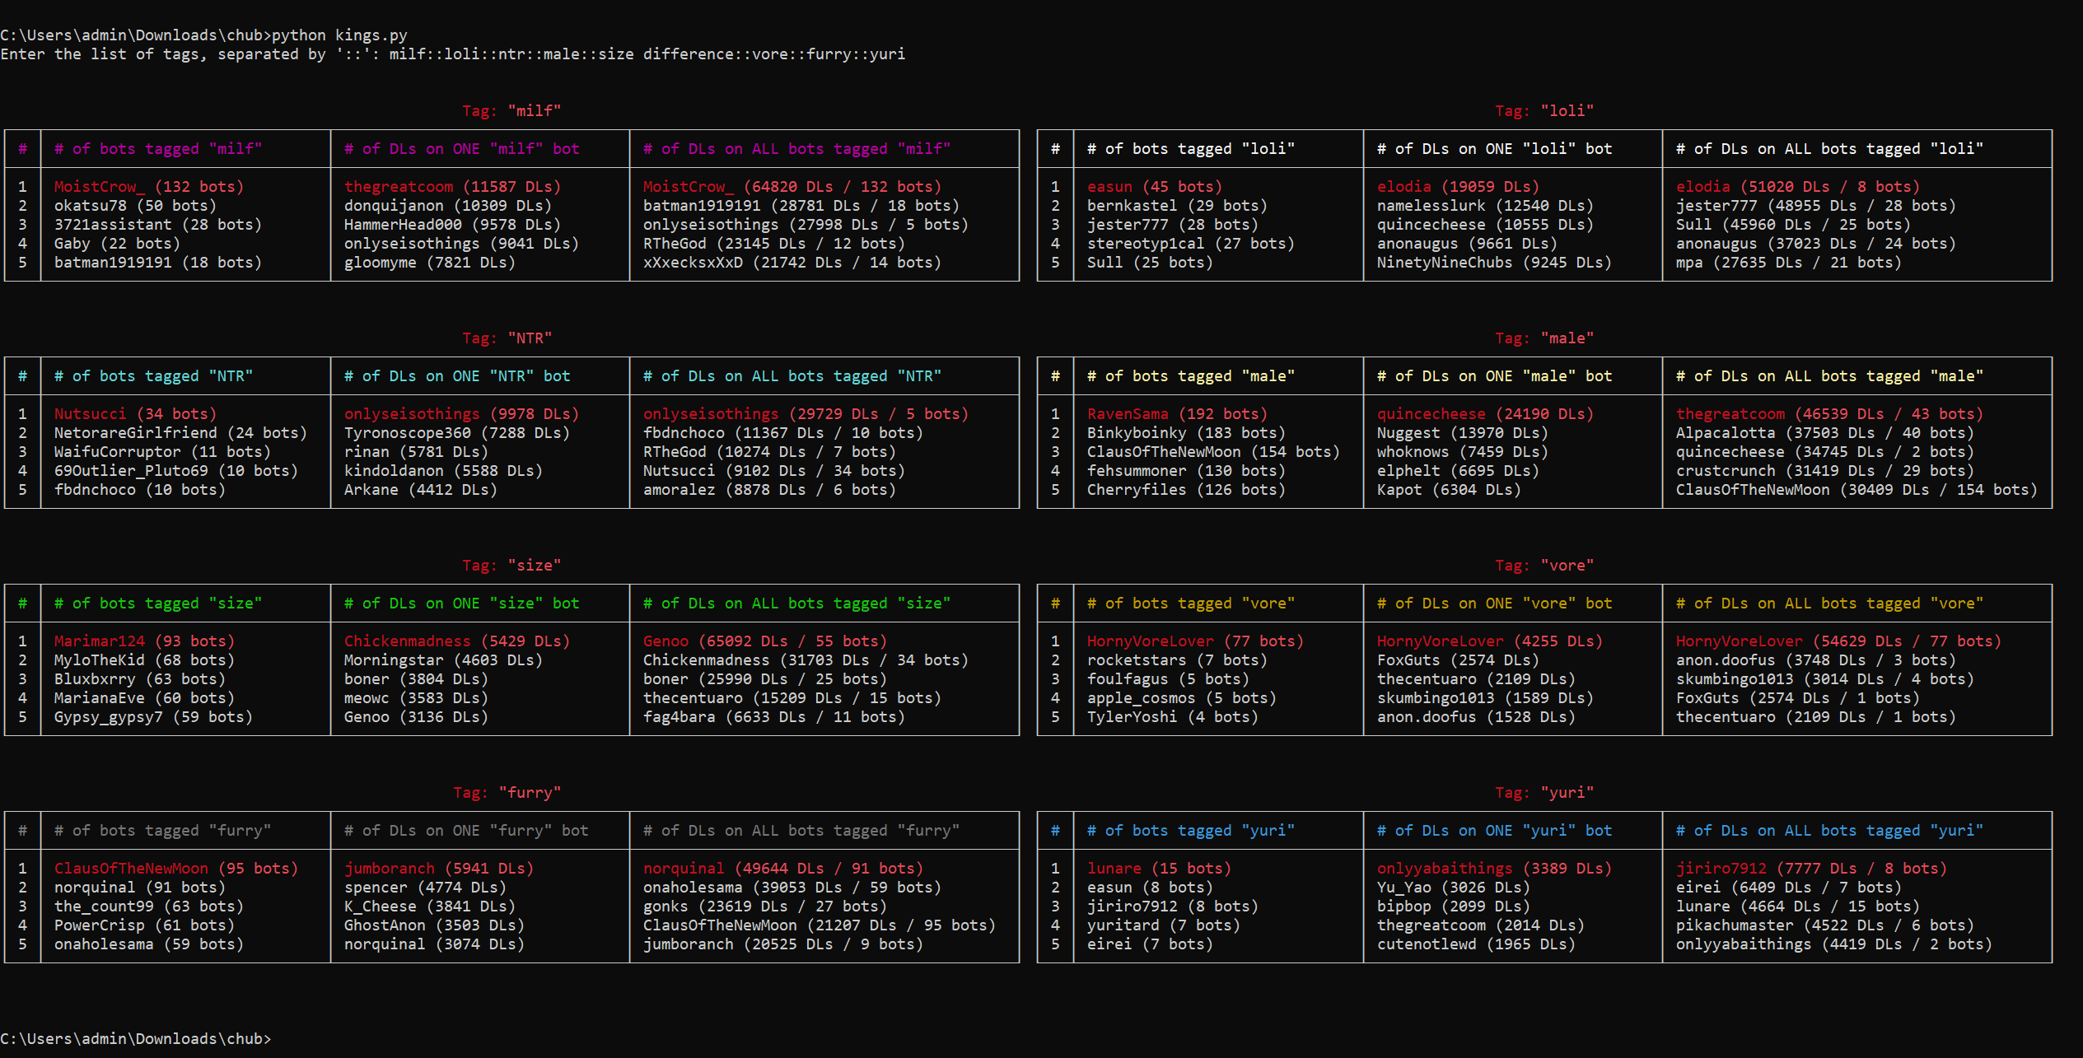Click 'Kapot (6304 DLs)' entry
This screenshot has width=2083, height=1058.
[x=1449, y=489]
